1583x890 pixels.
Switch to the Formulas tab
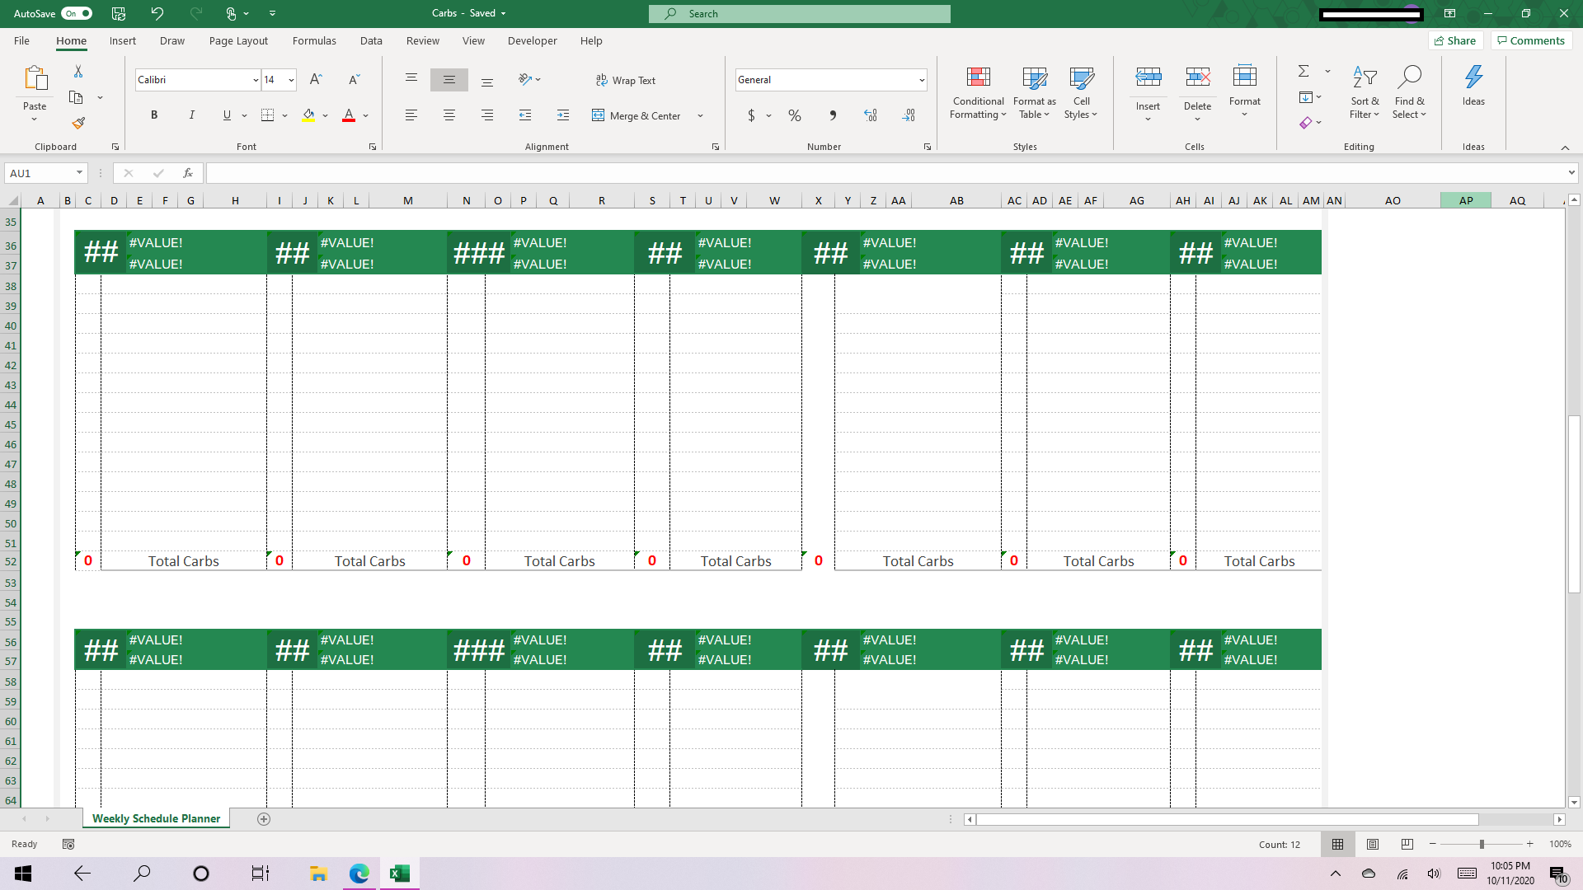[x=314, y=40]
